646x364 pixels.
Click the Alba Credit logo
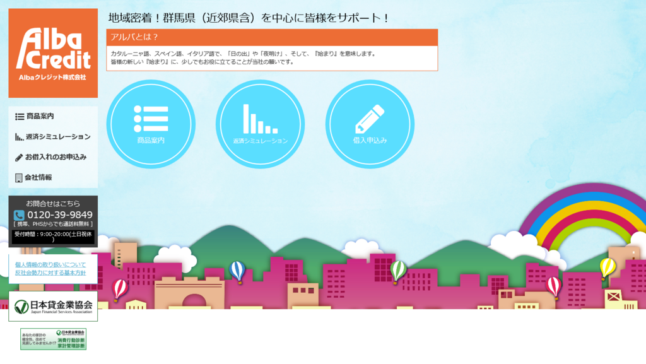pyautogui.click(x=53, y=53)
